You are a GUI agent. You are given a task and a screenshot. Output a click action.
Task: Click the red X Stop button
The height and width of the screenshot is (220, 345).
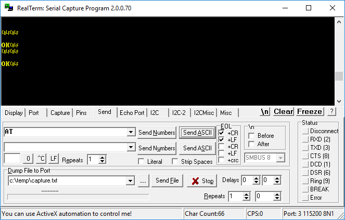point(202,181)
